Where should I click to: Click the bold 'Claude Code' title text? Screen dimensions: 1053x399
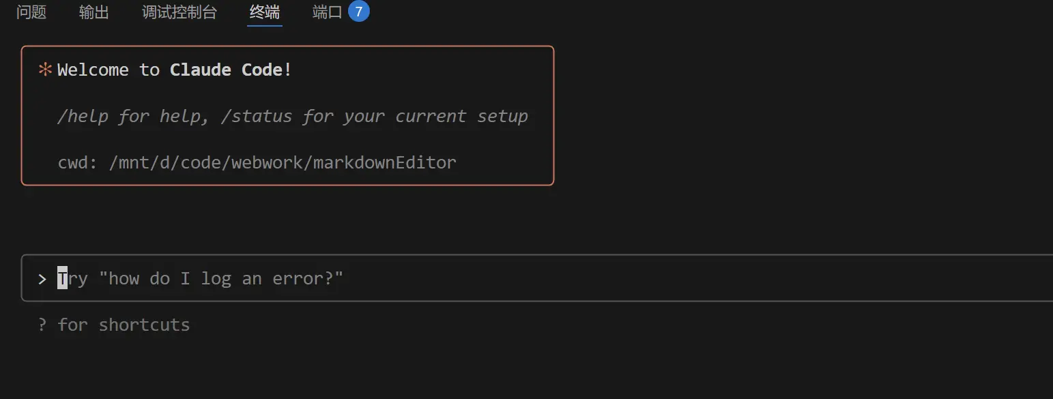pos(226,70)
